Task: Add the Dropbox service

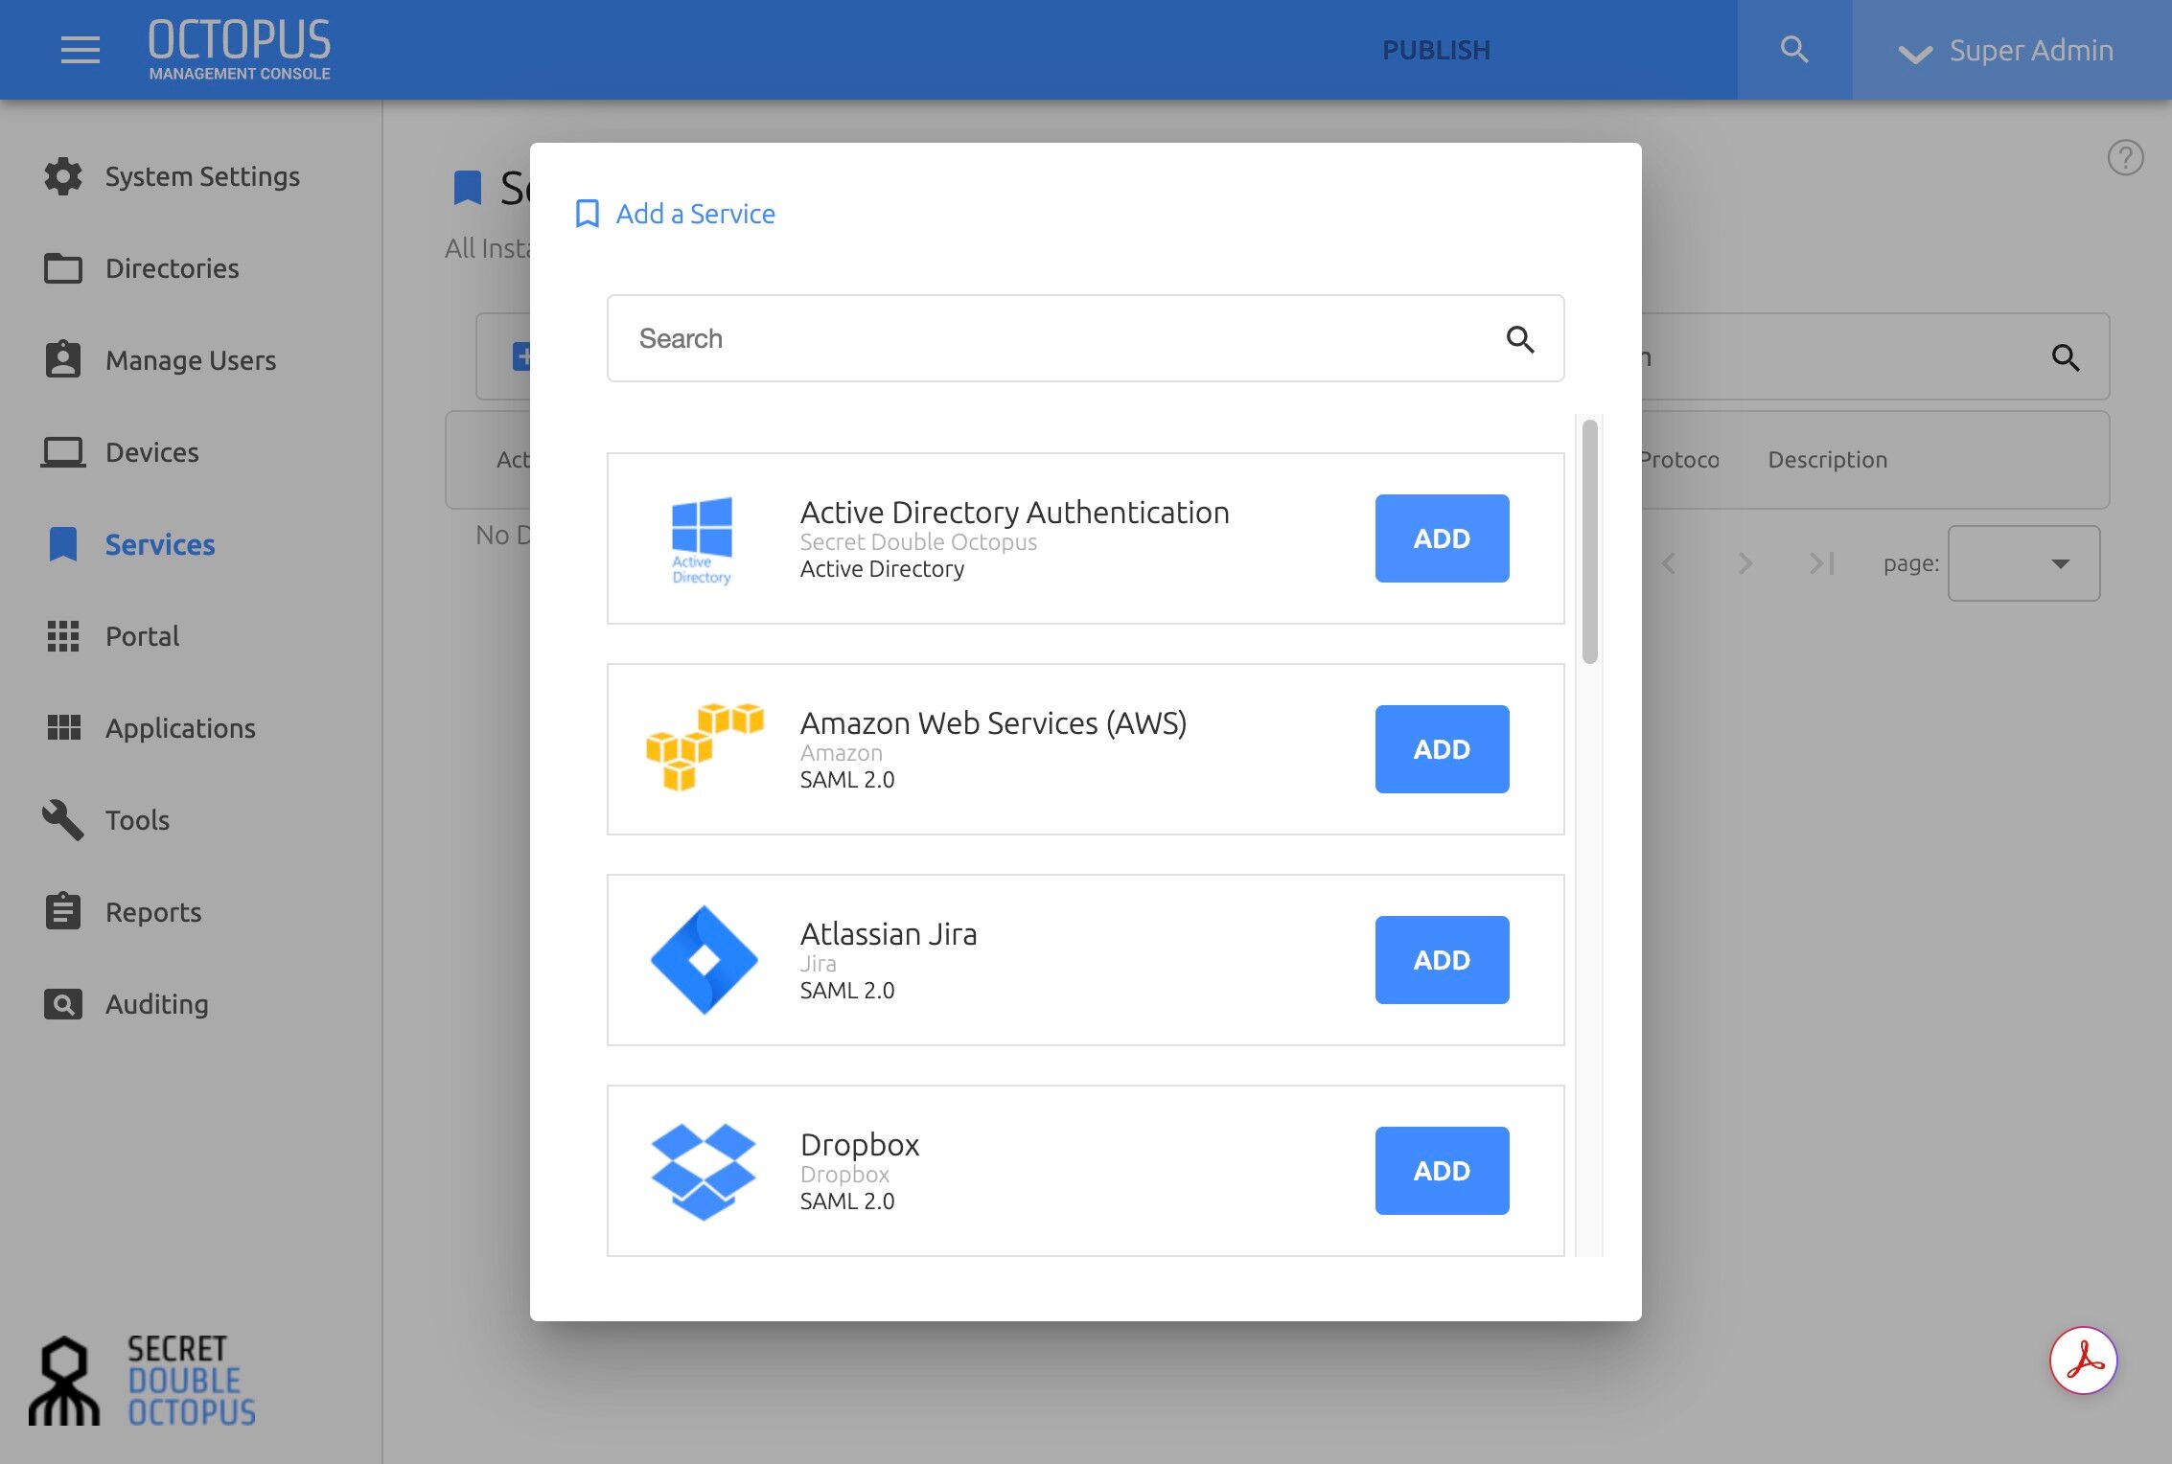Action: (1442, 1171)
